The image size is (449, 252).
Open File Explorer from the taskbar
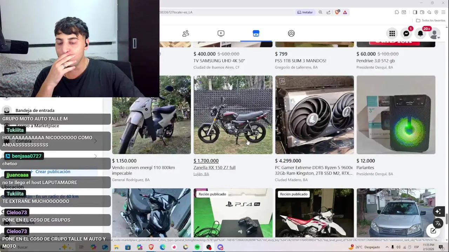[116, 247]
